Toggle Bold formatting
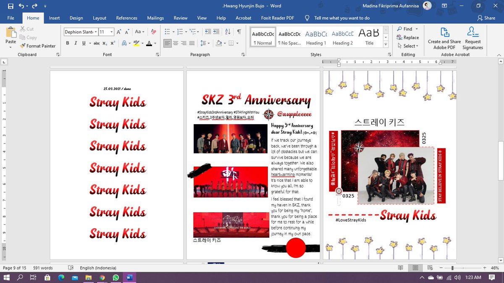Viewport: 504px width, 283px height. [68, 43]
